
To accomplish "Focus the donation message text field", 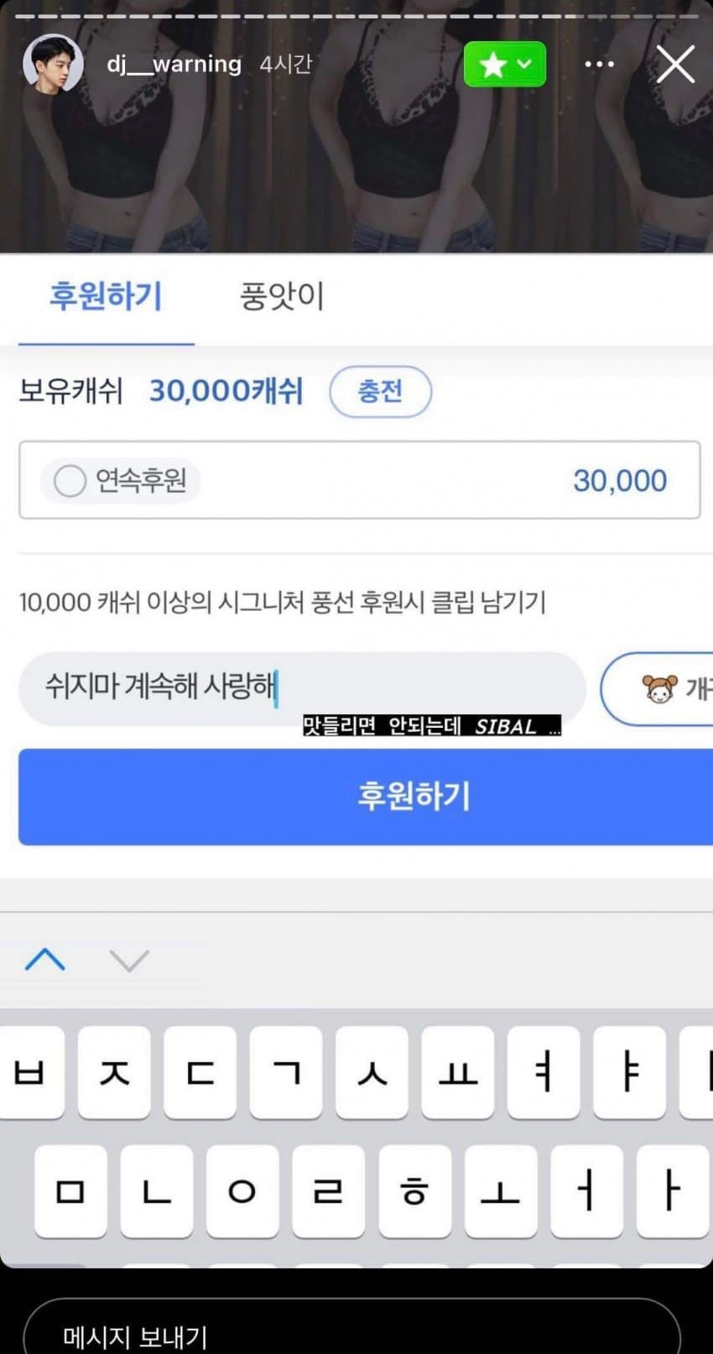I will tap(302, 688).
